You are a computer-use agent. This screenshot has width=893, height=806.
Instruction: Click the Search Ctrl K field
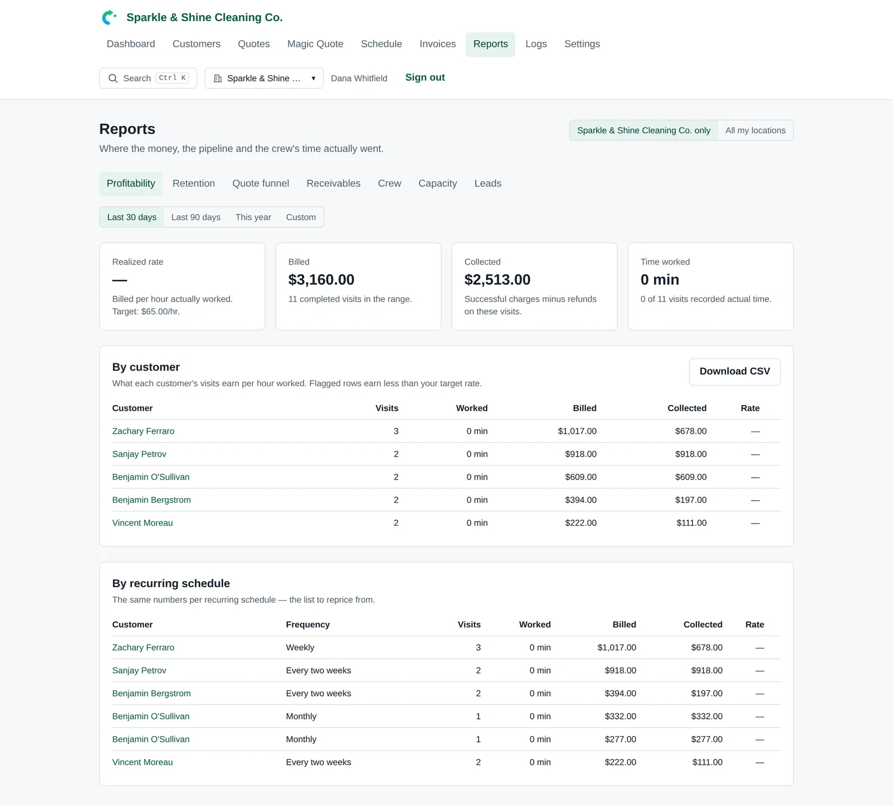coord(148,78)
